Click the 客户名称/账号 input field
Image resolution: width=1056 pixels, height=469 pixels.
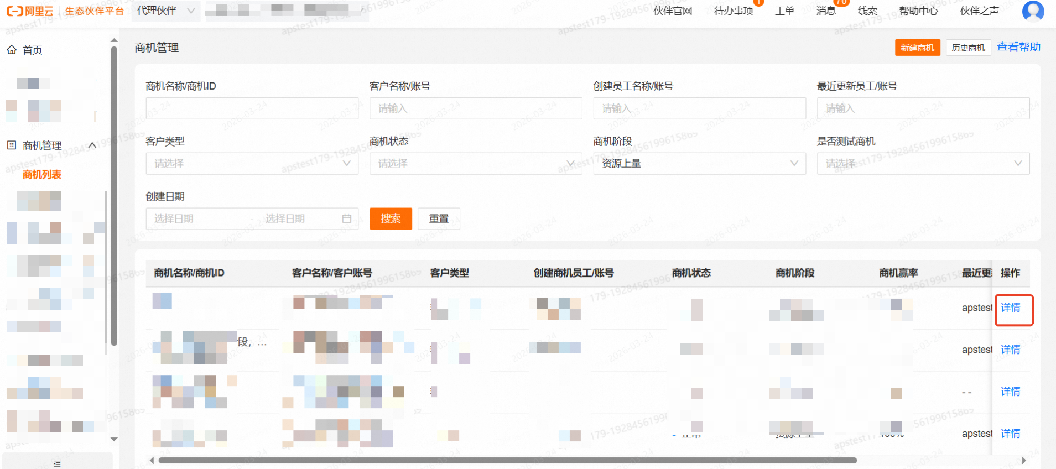pyautogui.click(x=475, y=108)
